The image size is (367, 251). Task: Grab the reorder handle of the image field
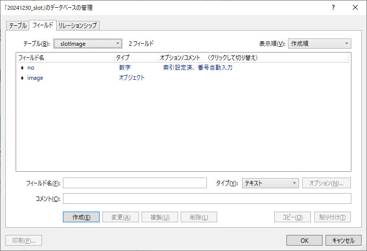(22, 78)
